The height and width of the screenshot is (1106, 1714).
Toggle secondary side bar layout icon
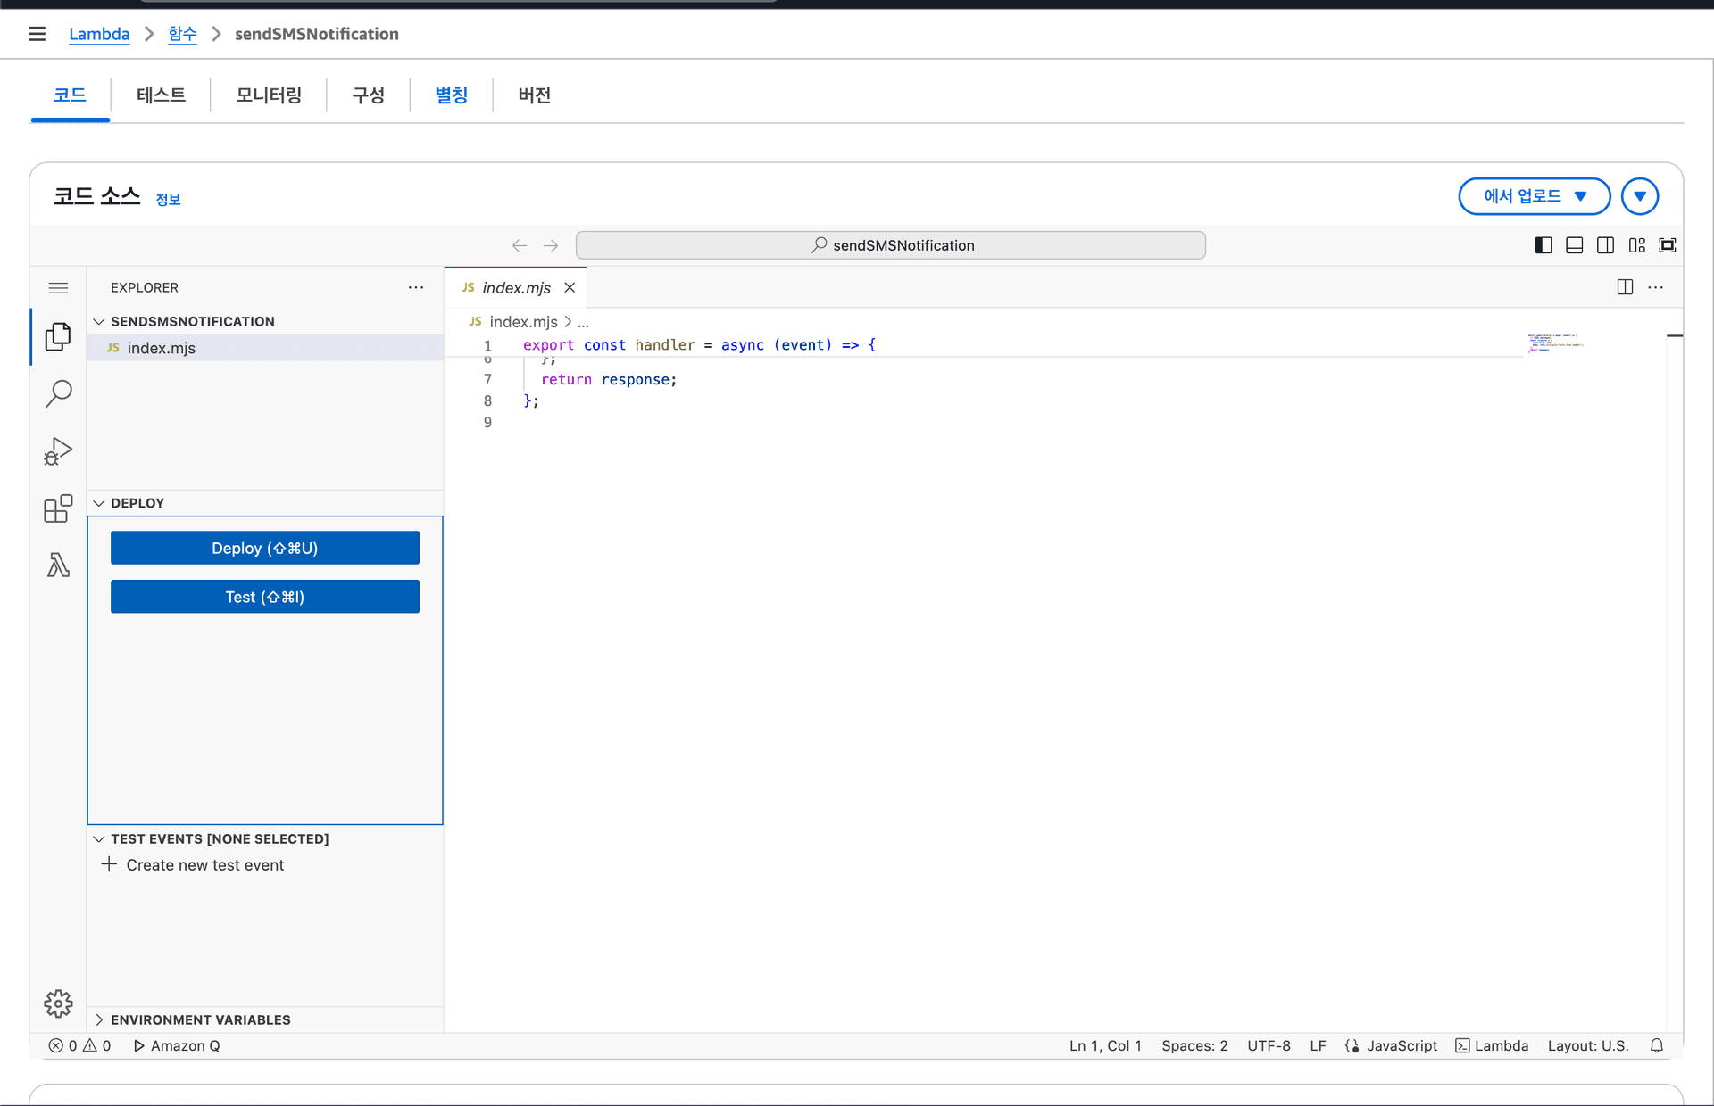(1605, 245)
